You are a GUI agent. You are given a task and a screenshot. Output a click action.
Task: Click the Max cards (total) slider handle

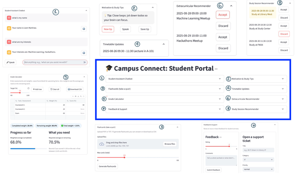(124, 157)
